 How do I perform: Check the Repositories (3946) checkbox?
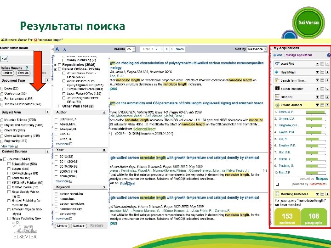point(59,65)
